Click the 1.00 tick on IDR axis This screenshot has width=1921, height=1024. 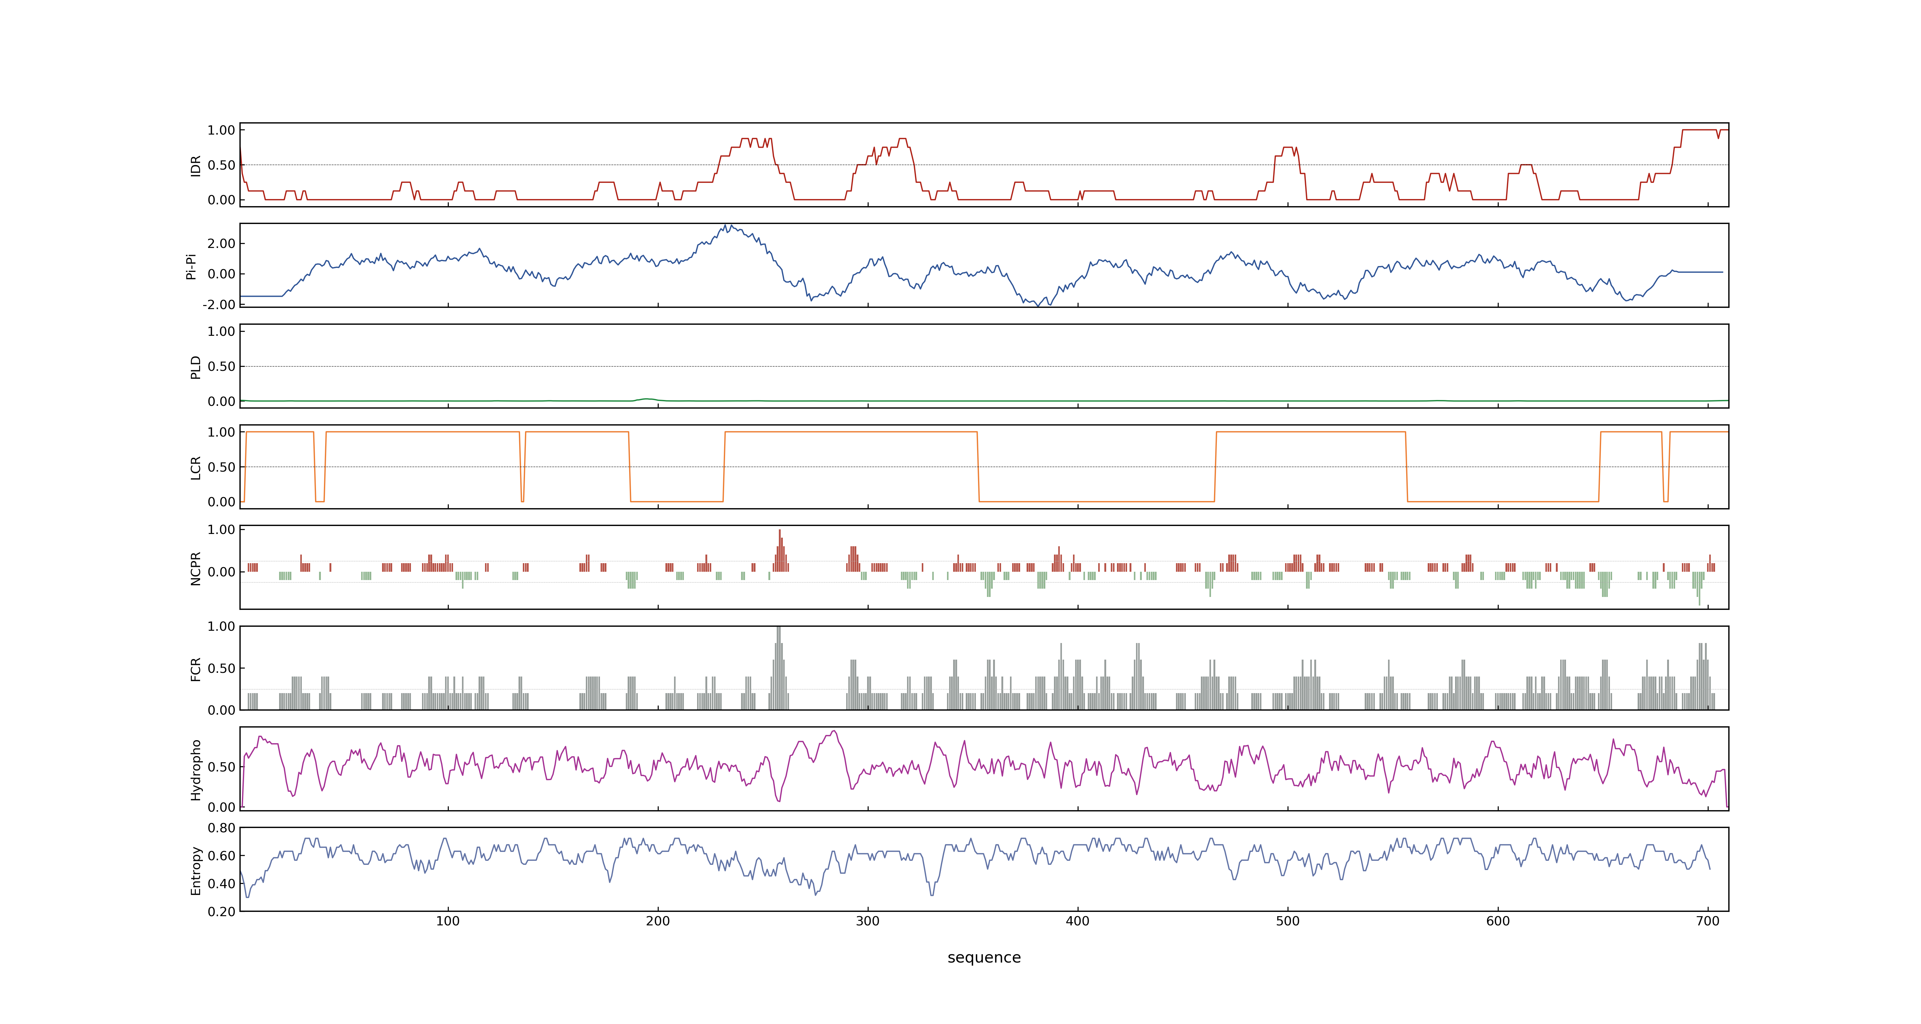pos(222,131)
